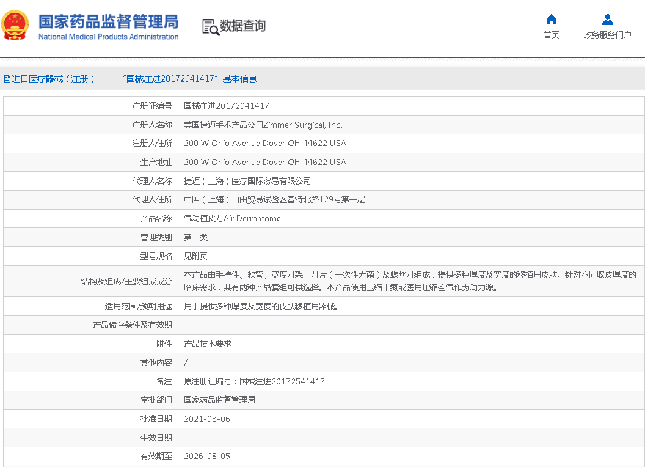Click National Medical Products Administration text
This screenshot has width=645, height=467.
point(109,37)
